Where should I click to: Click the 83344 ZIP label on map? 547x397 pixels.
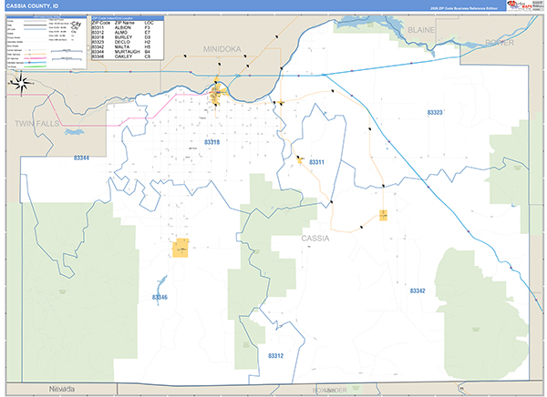[x=81, y=158]
